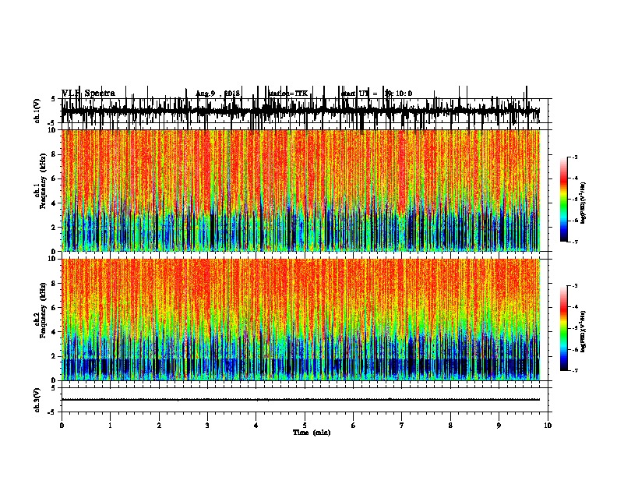This screenshot has width=617, height=477.
Task: Click the 'Time (min)' axis title
Action: point(312,433)
